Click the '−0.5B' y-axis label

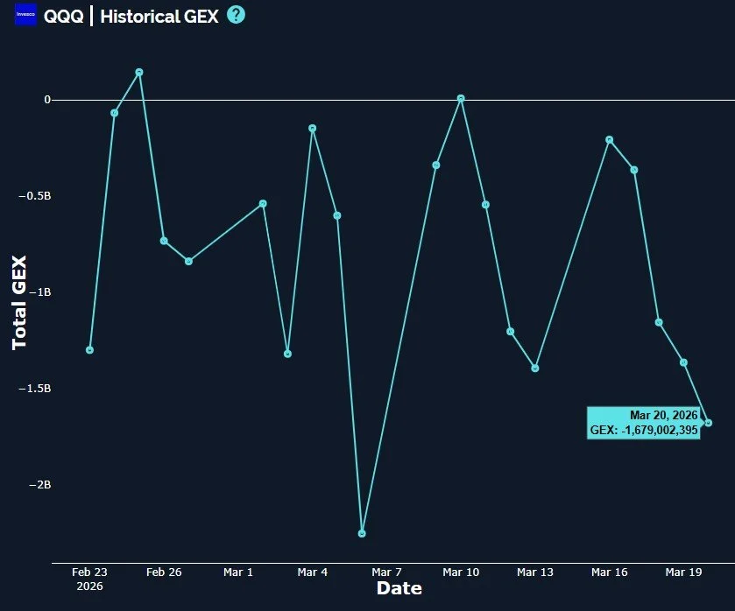tap(35, 196)
